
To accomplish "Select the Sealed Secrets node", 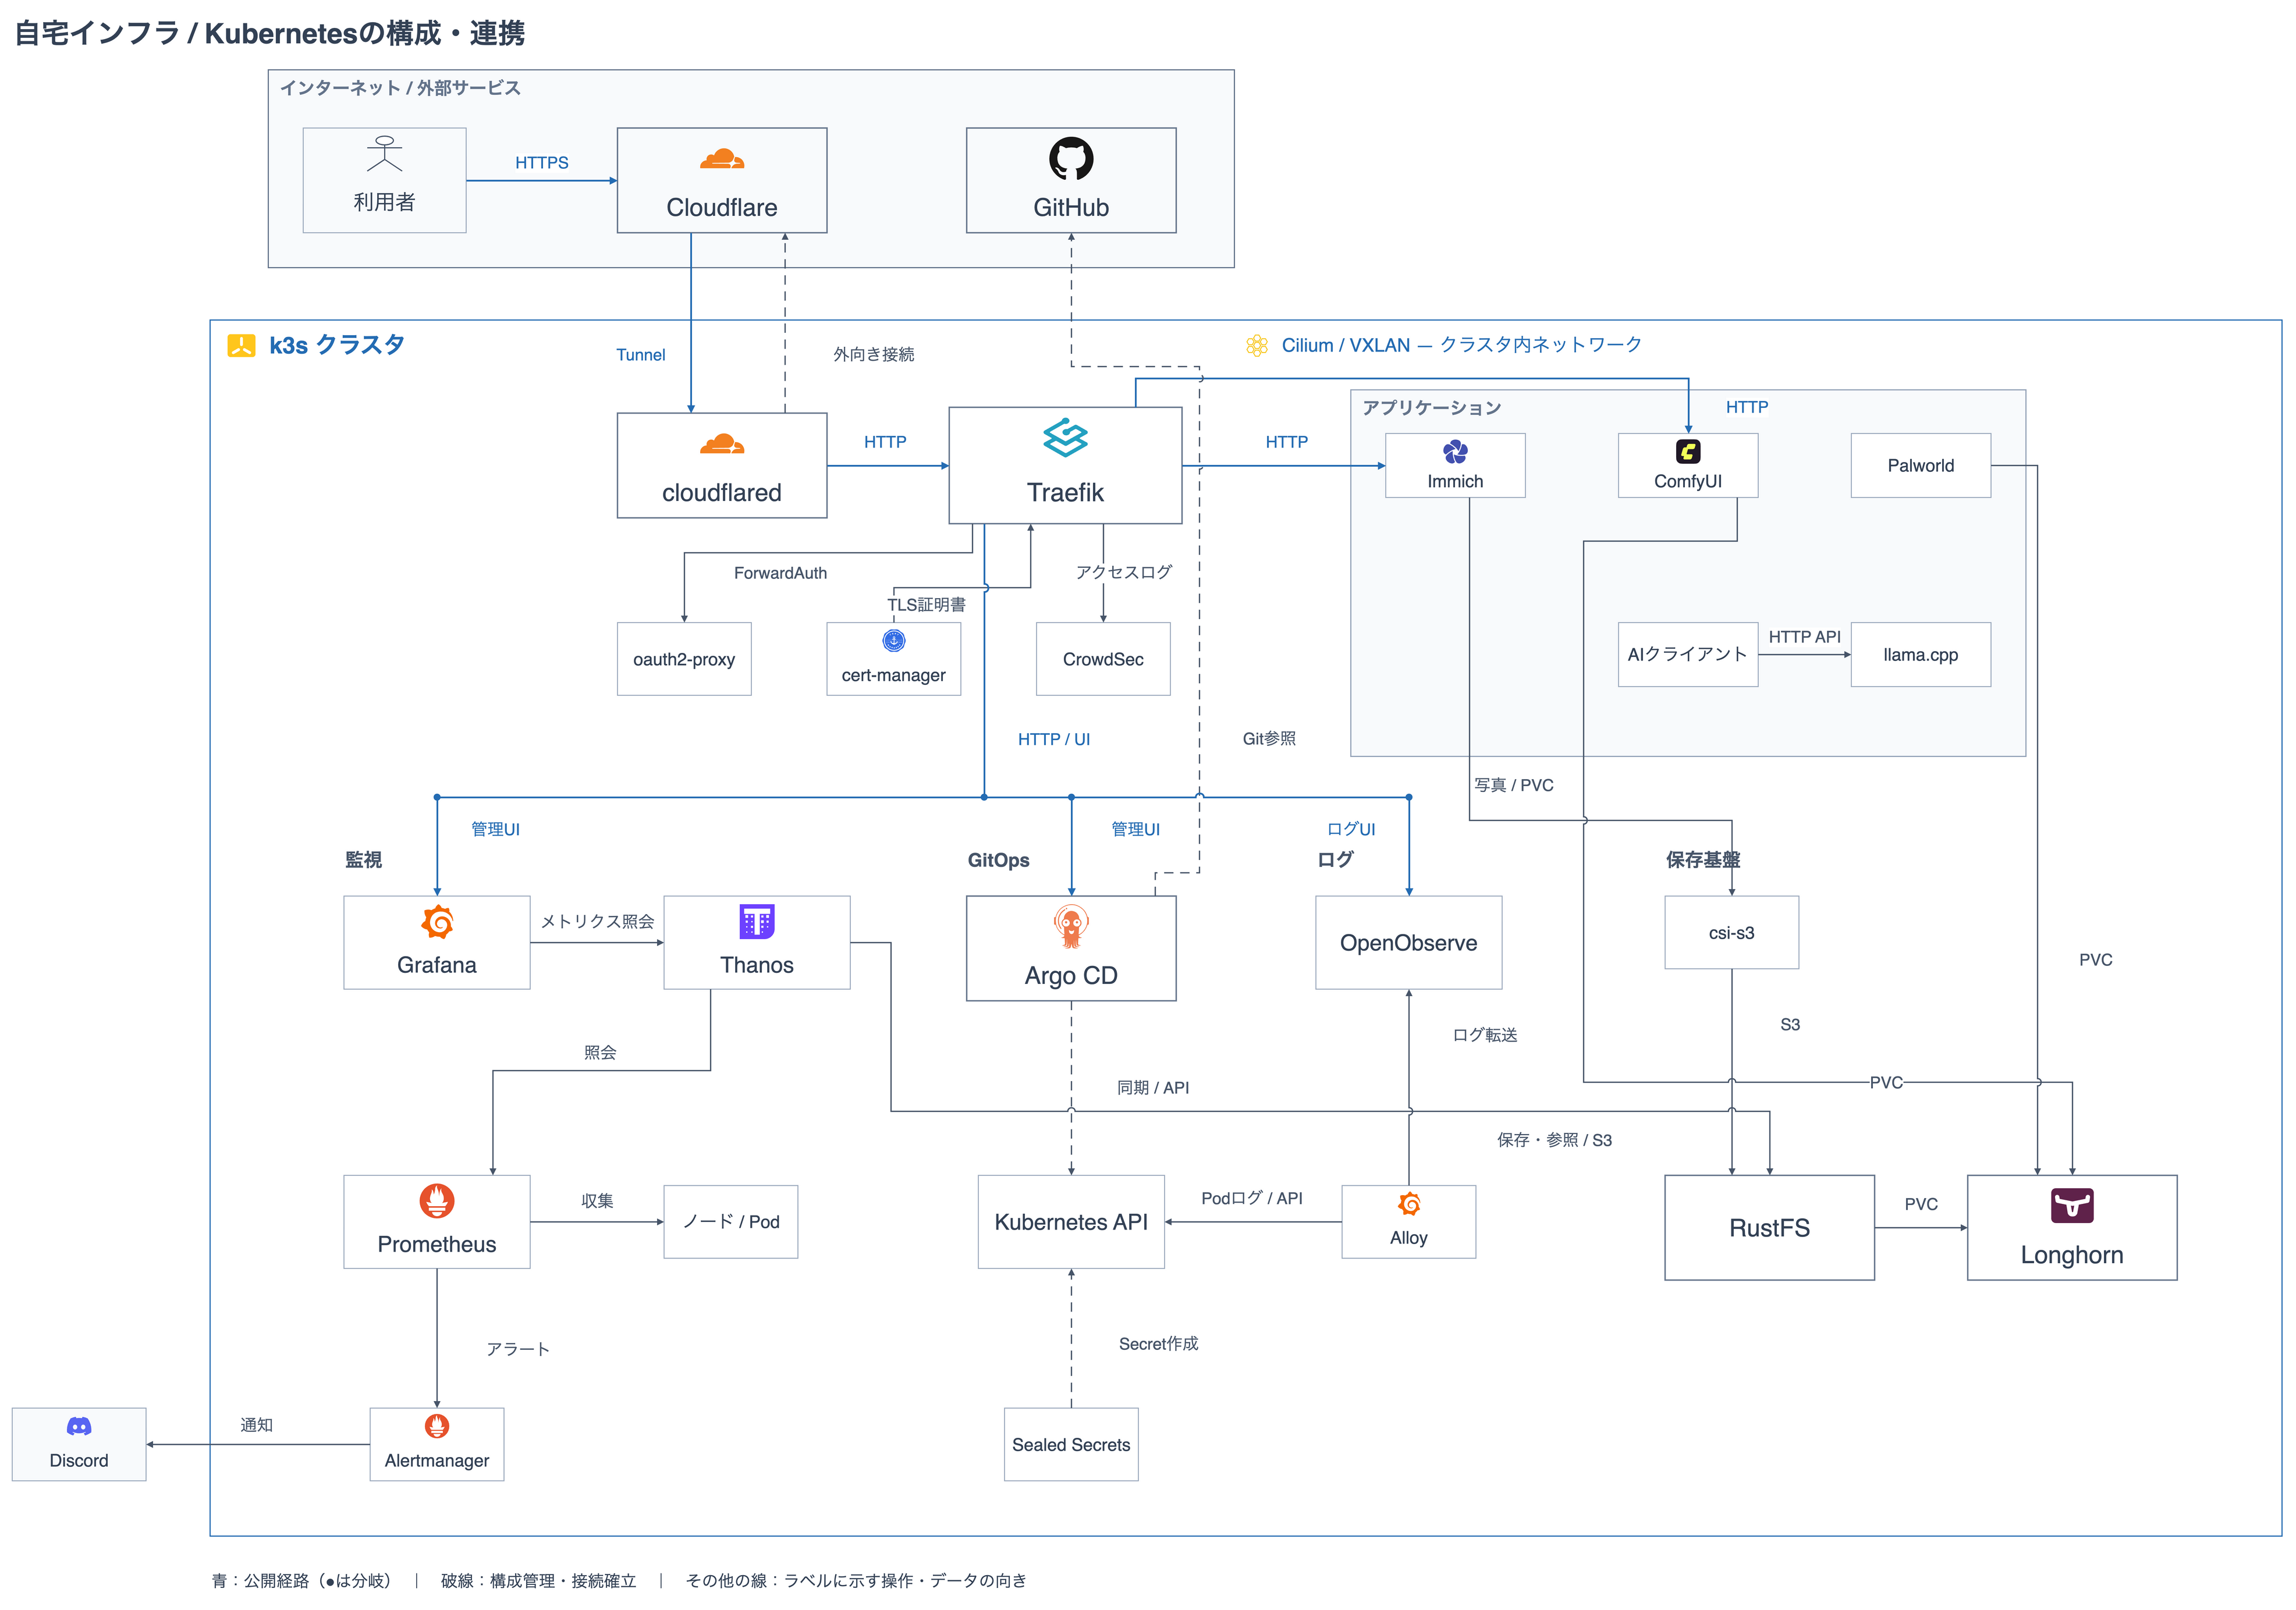I will click(1070, 1444).
